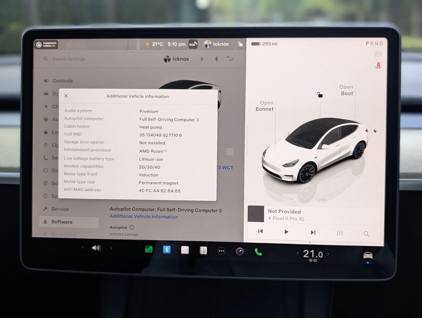Open notifications bell icon
Viewport: 422px width, 318px height.
tap(202, 59)
